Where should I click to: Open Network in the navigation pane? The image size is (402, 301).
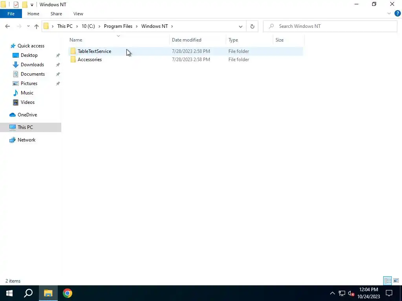[26, 140]
